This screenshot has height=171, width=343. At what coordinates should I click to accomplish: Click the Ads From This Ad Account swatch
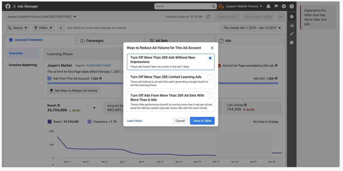coord(49,79)
